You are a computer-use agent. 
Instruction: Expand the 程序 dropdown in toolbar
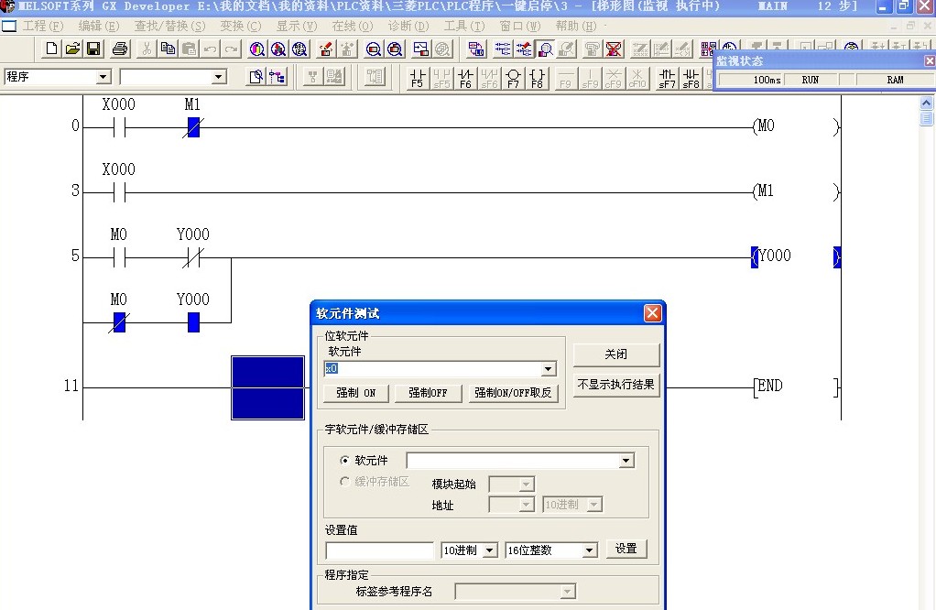point(103,77)
